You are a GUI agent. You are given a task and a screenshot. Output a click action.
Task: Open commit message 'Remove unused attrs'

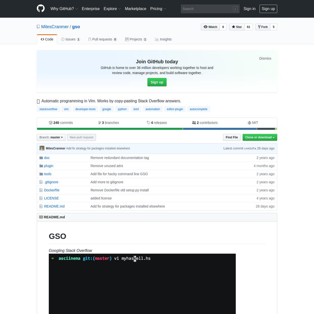pos(107,166)
